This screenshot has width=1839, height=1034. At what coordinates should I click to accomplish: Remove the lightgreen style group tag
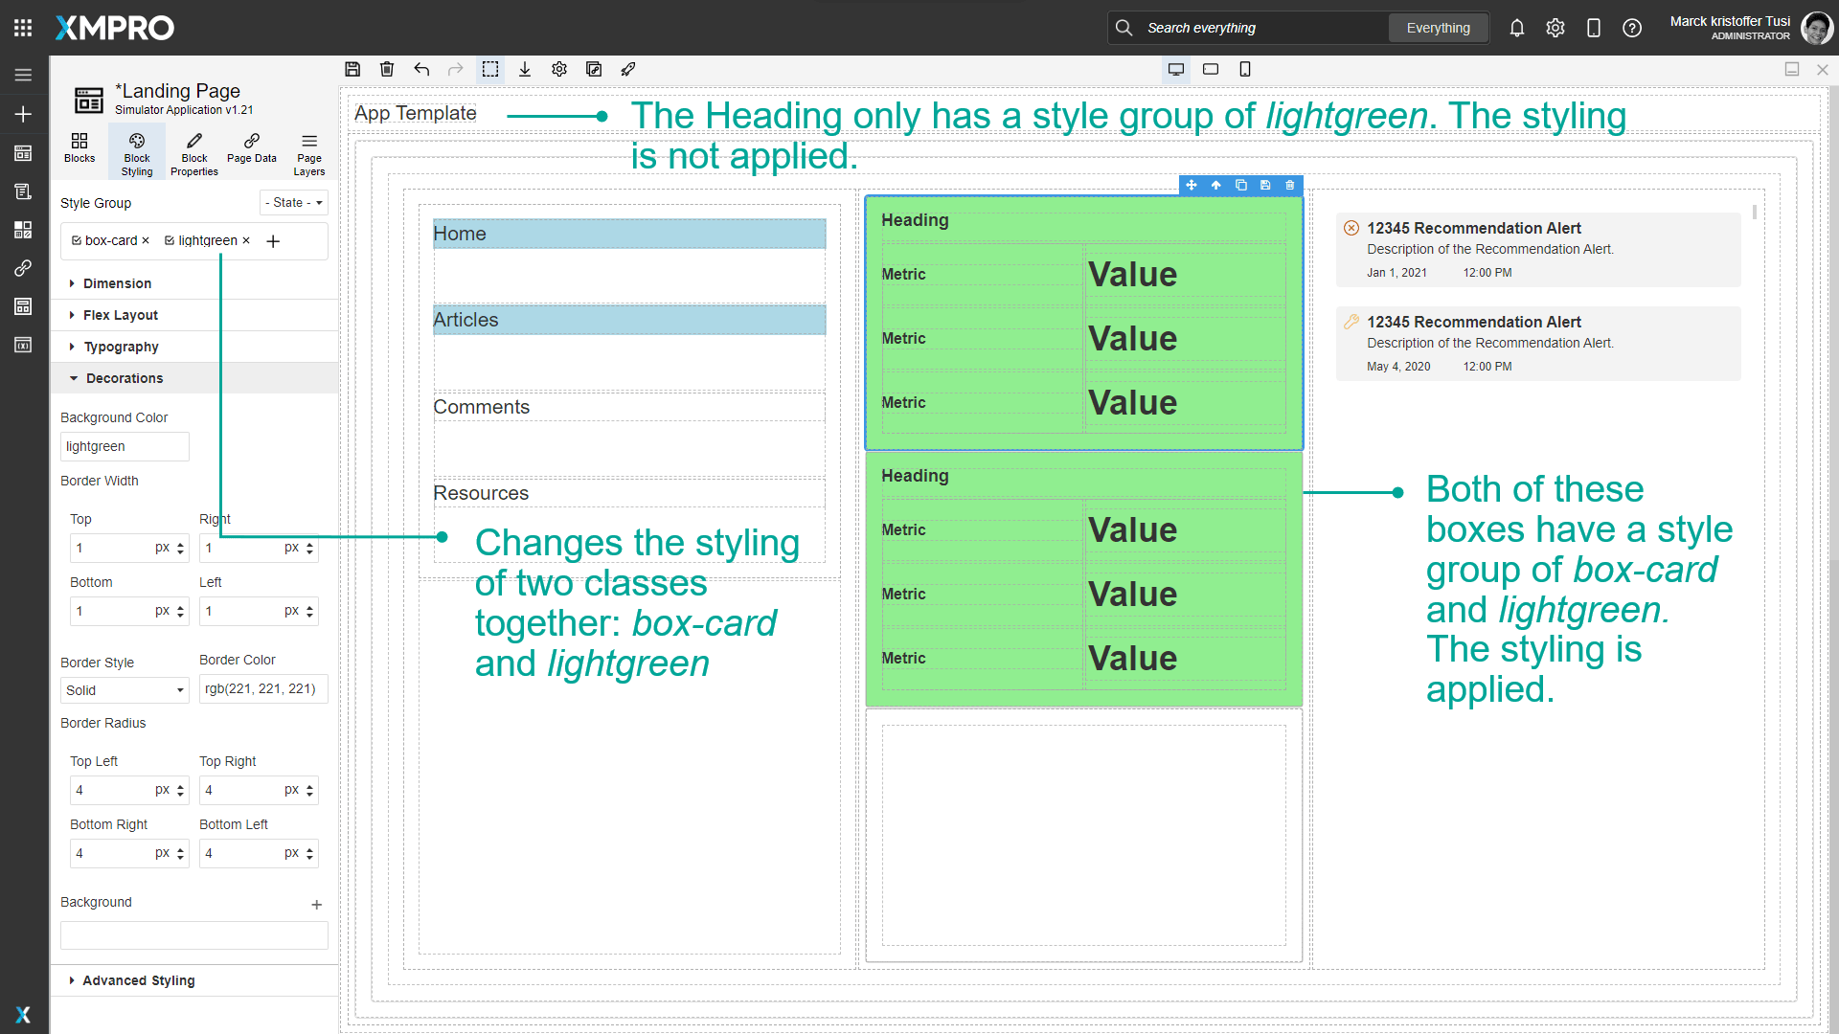click(246, 240)
